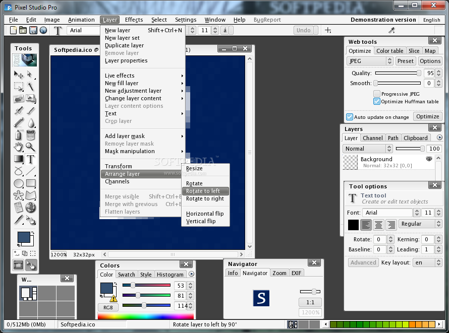Open the Effects menu
This screenshot has height=333, width=449.
[x=134, y=20]
